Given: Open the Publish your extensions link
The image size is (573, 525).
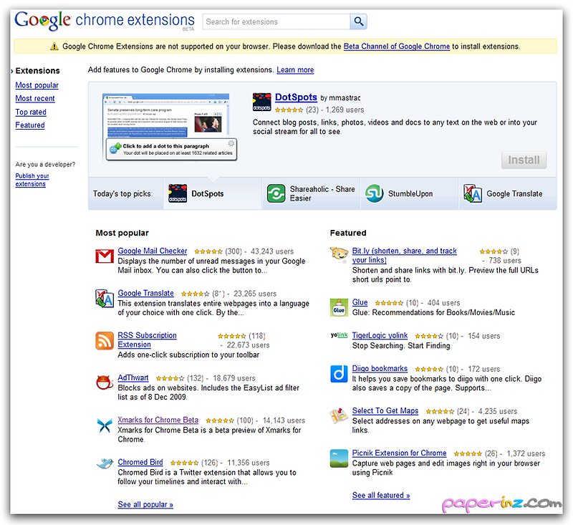Looking at the screenshot, I should click(32, 180).
